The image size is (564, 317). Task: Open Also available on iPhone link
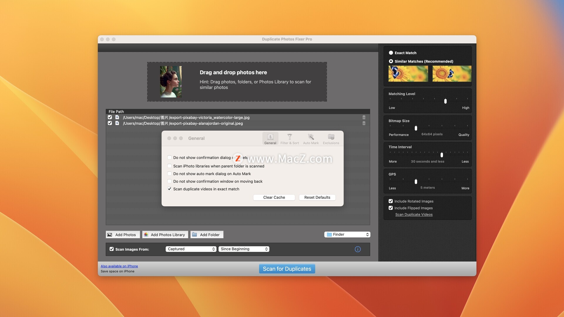(x=119, y=266)
